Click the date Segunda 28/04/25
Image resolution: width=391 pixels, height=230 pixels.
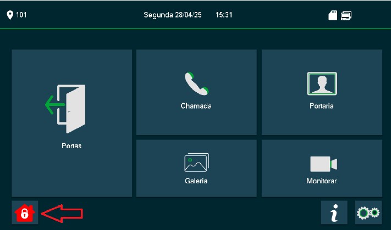pos(173,15)
